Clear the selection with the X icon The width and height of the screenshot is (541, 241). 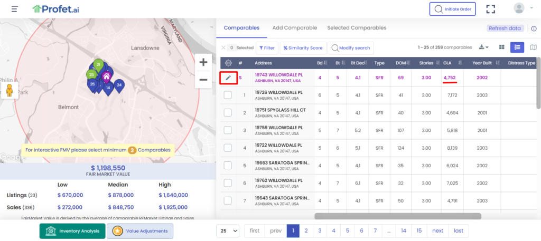click(x=223, y=47)
